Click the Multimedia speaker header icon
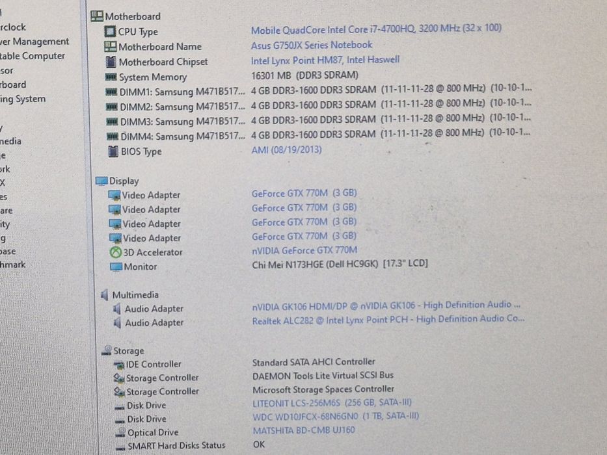Screen dimensions: 607x455 pos(104,295)
